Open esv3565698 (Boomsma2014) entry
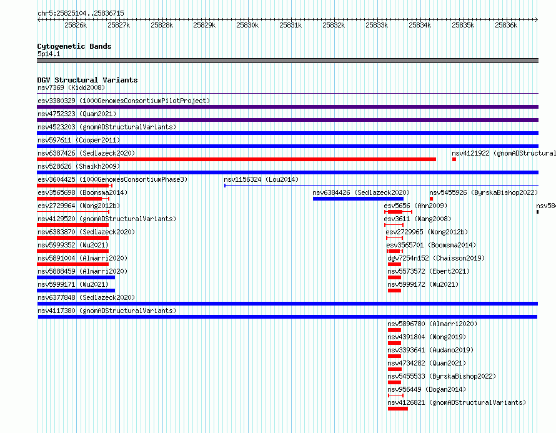 [x=82, y=192]
